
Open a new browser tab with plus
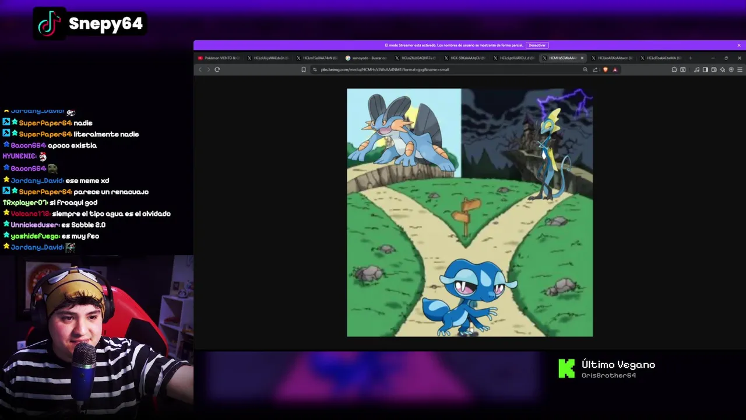pyautogui.click(x=691, y=58)
